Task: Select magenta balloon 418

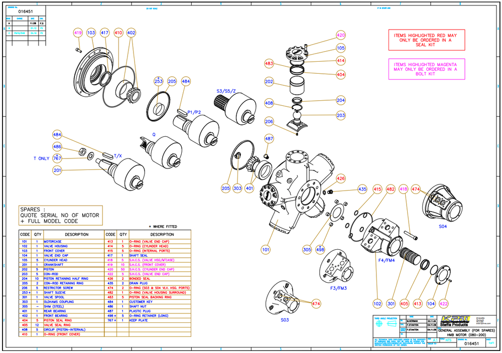Action: 404,189
